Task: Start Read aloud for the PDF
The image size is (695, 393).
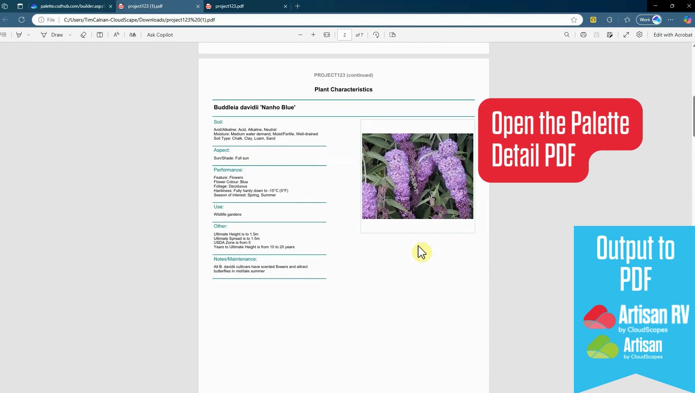Action: (116, 35)
